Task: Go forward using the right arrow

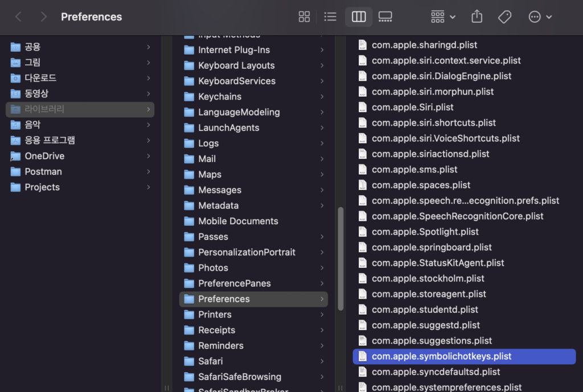Action: tap(43, 17)
